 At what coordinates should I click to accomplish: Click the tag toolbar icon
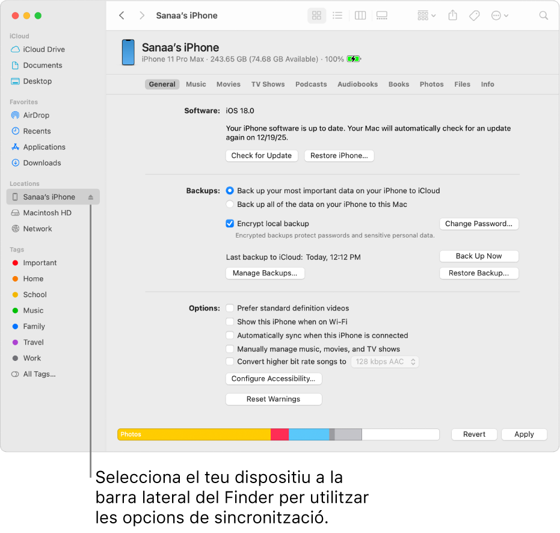tap(474, 16)
